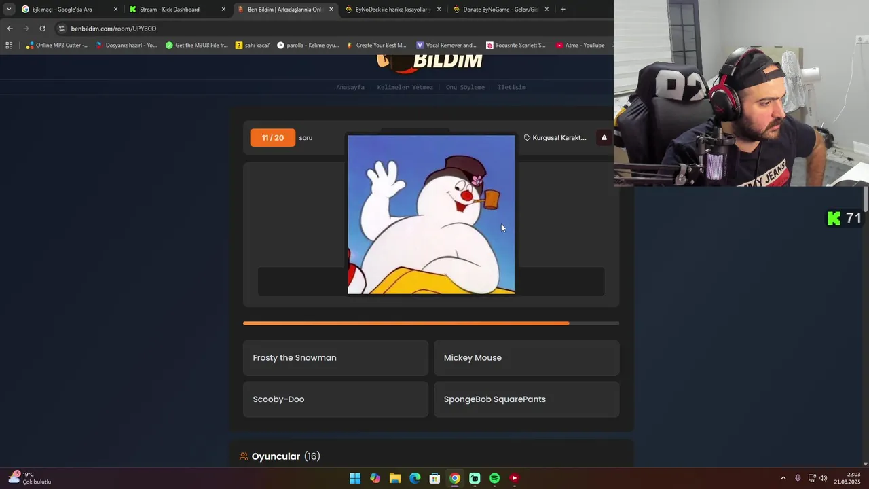Open the Atma - YouTube bookmark

point(580,46)
